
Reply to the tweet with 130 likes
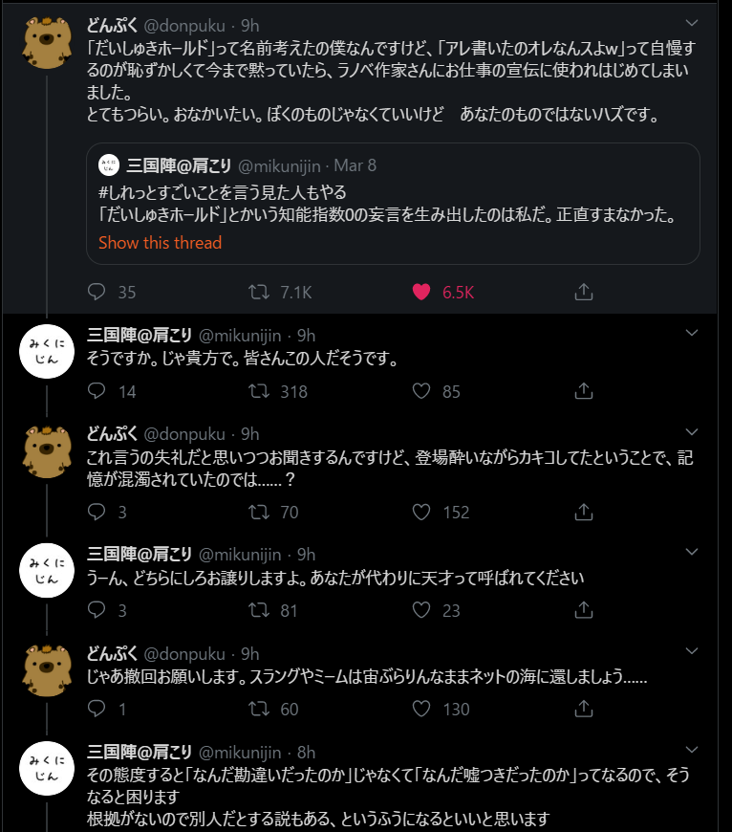point(97,709)
